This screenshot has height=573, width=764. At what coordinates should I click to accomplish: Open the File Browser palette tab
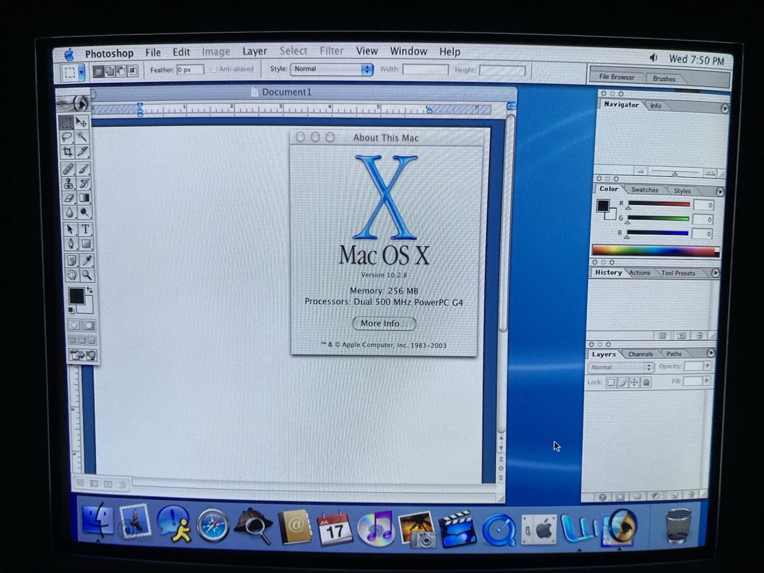(616, 77)
